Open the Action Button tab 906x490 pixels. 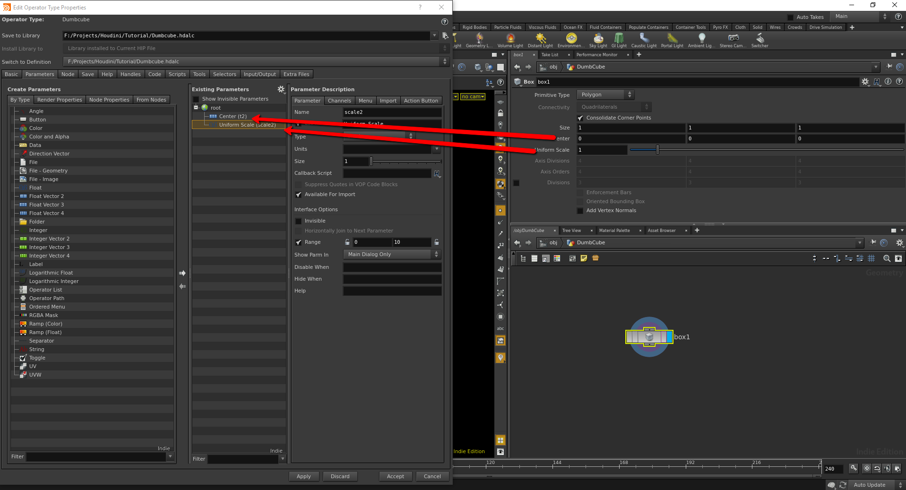[421, 101]
